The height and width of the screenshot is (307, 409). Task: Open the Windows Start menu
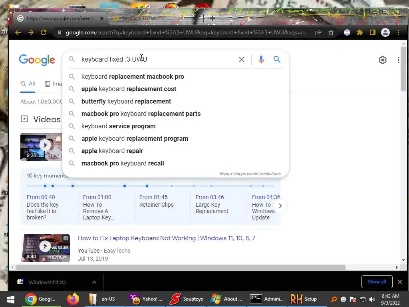click(10, 299)
